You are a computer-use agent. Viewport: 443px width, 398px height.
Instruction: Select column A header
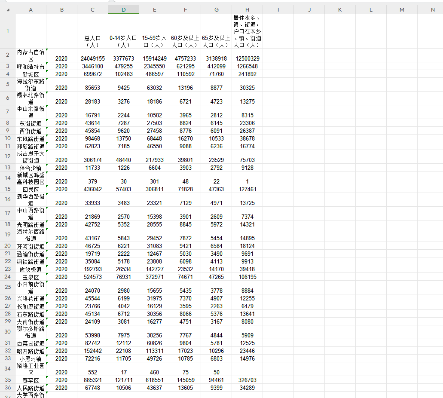31,9
